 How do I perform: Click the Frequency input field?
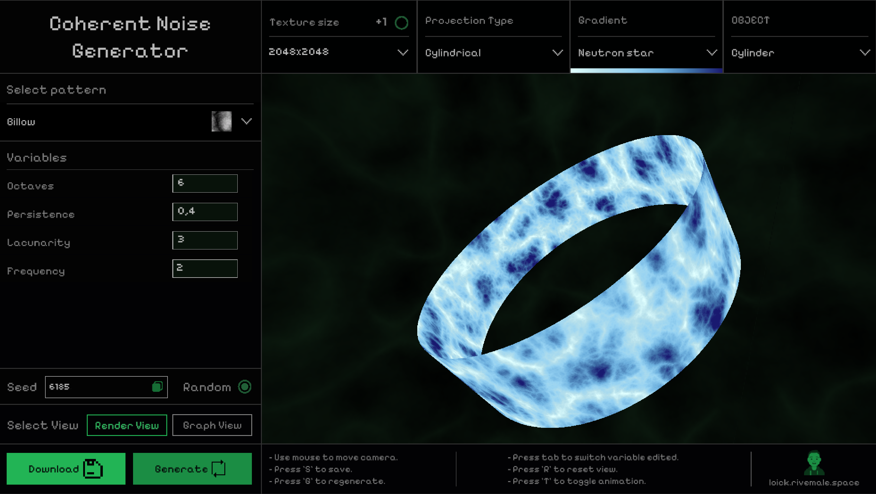(205, 268)
